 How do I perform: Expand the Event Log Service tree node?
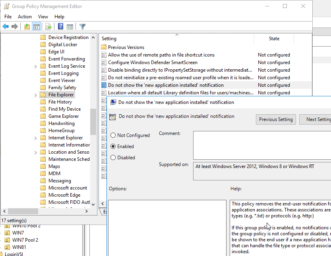coord(35,66)
